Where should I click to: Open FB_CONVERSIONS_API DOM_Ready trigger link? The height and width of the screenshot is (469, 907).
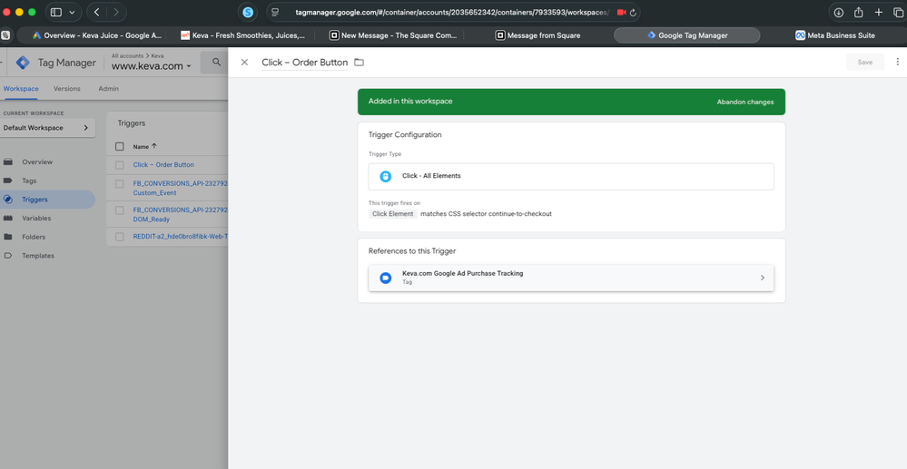pyautogui.click(x=180, y=215)
